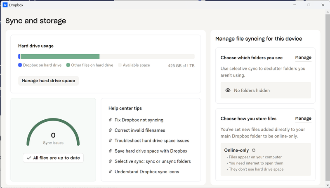Close the Dropbox window
This screenshot has height=188, width=330.
pyautogui.click(x=323, y=5)
